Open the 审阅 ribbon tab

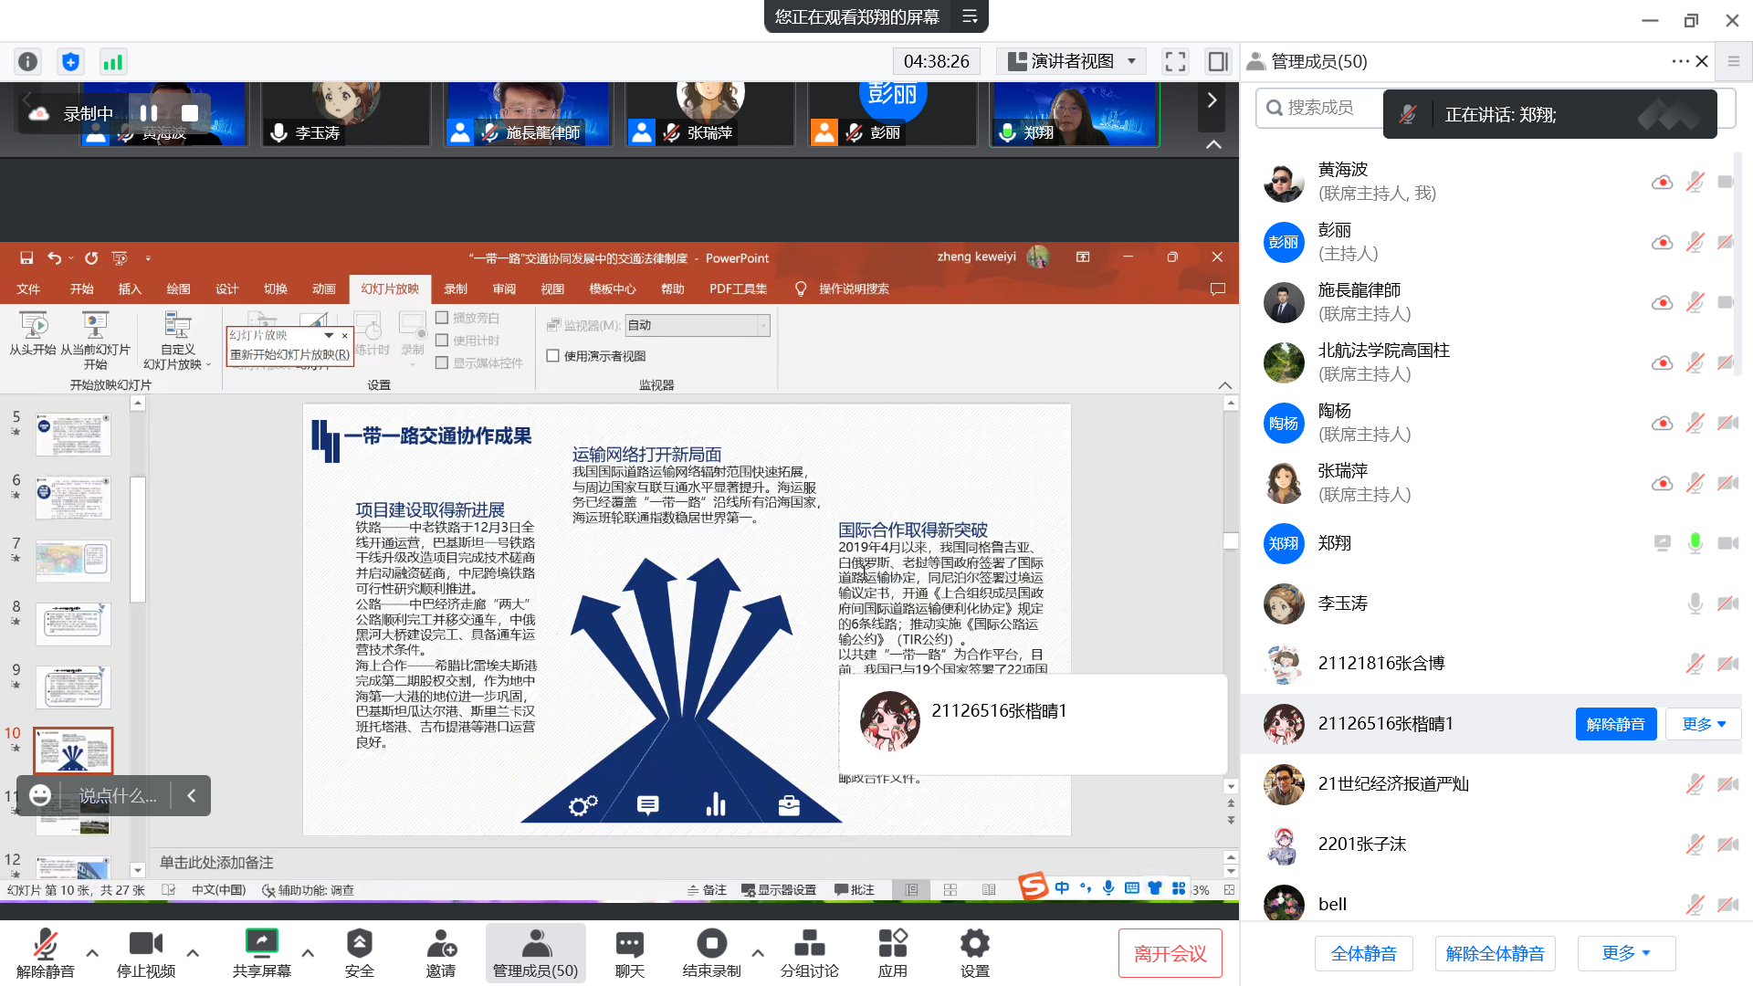point(504,288)
